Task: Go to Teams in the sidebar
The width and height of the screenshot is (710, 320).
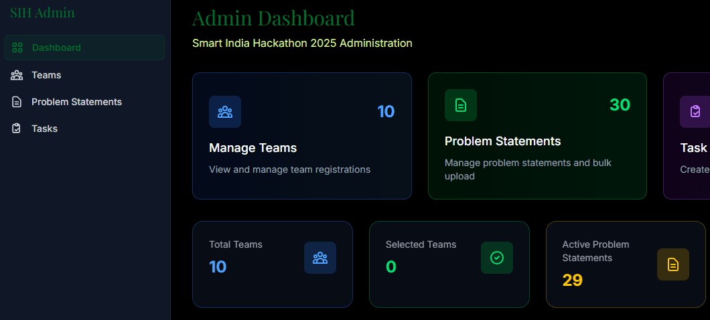Action: tap(46, 75)
